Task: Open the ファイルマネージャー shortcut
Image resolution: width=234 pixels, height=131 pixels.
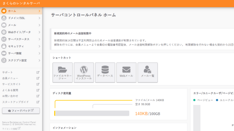Action: 62,72
